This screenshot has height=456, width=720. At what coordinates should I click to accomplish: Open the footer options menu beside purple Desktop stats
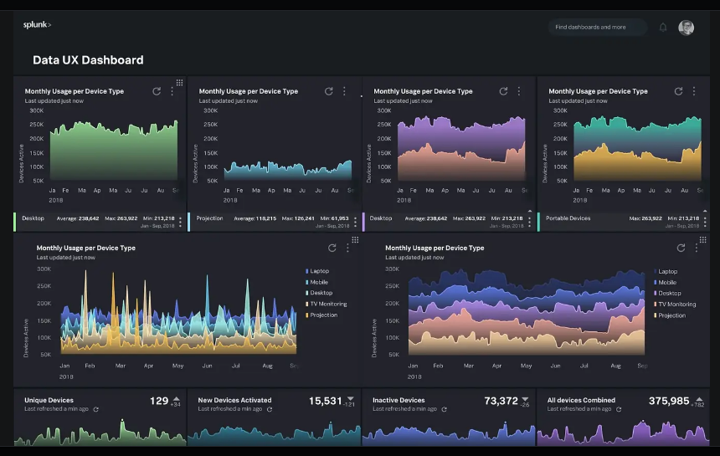point(530,223)
